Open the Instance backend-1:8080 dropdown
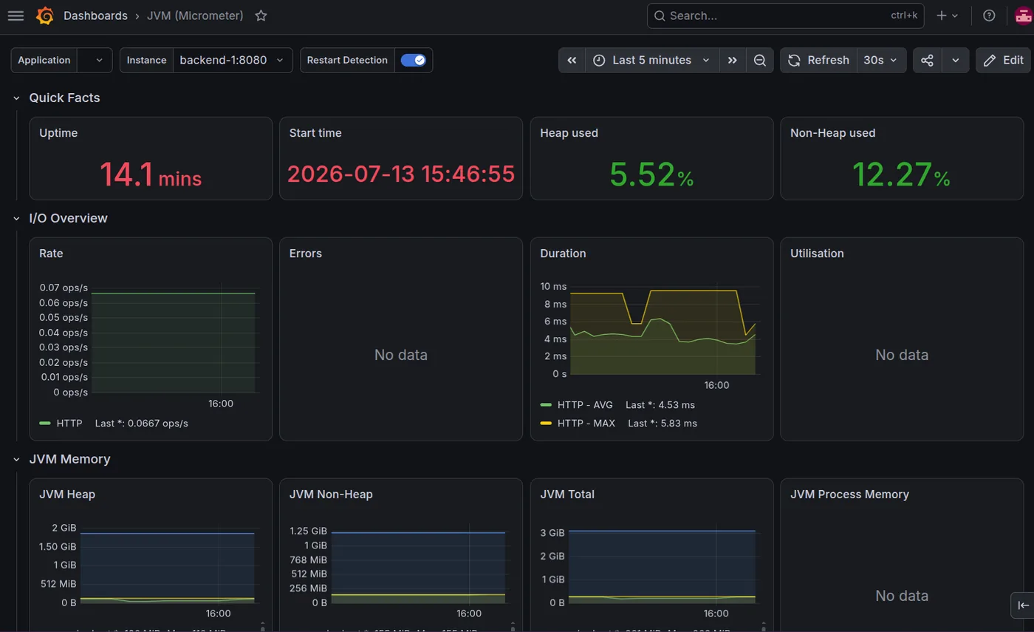Image resolution: width=1034 pixels, height=632 pixels. [x=233, y=61]
